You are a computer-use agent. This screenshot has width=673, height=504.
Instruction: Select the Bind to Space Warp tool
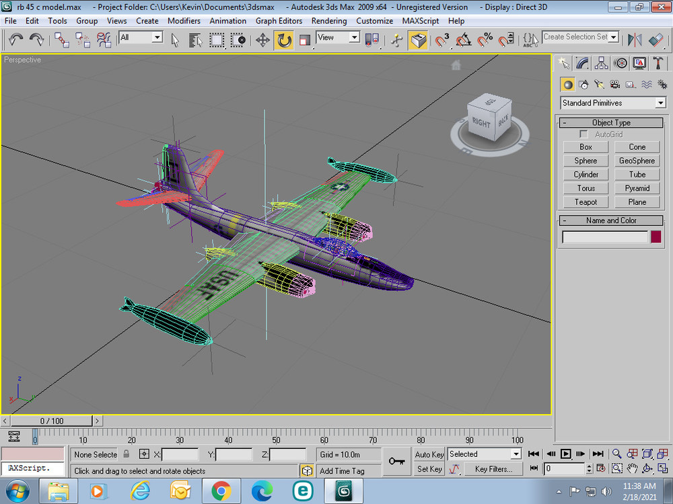point(104,40)
